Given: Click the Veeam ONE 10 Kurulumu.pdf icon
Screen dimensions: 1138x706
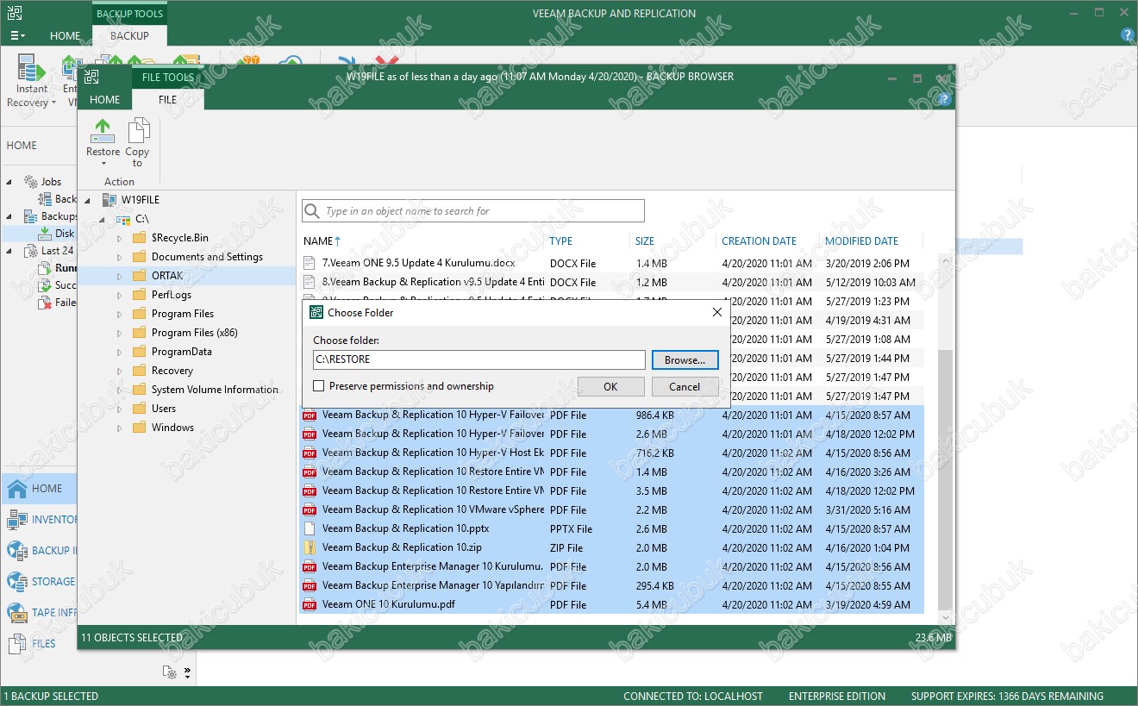Looking at the screenshot, I should click(310, 604).
